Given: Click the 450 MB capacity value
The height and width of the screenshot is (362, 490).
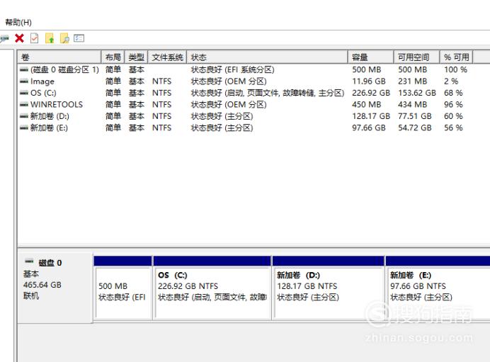Looking at the screenshot, I should pyautogui.click(x=367, y=104).
